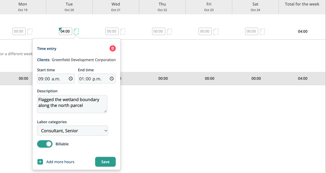This screenshot has height=173, width=326.
Task: Click Thursday 00:00 in gray summary row
Action: [163, 78]
